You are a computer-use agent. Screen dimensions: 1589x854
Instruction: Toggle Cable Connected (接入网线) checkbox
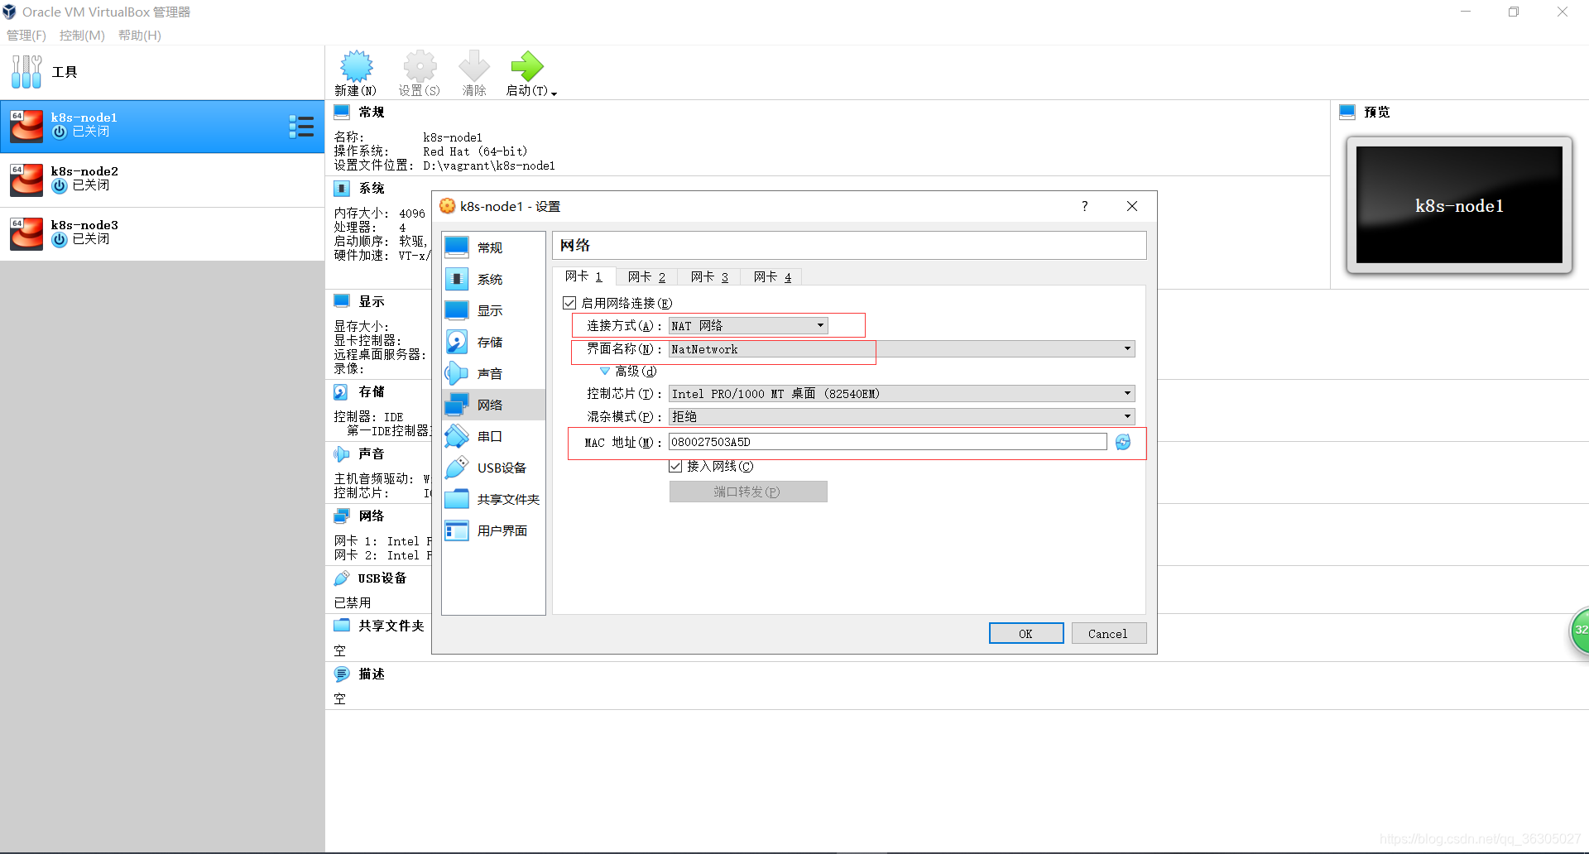click(x=675, y=466)
